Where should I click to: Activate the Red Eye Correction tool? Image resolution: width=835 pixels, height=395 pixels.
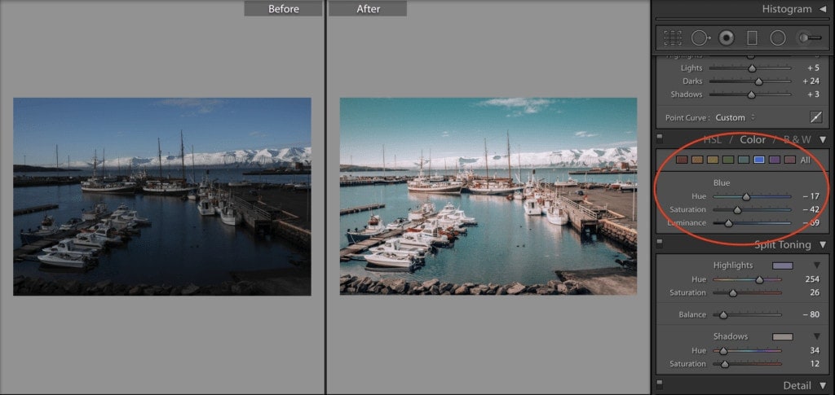726,37
